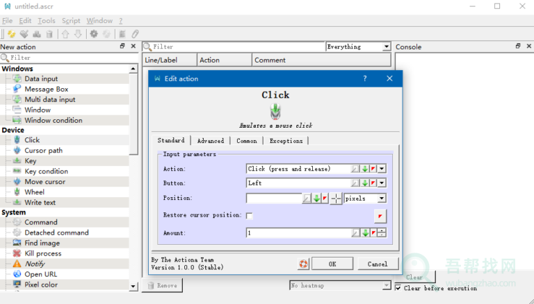Expand the Action type dropdown

click(x=382, y=169)
